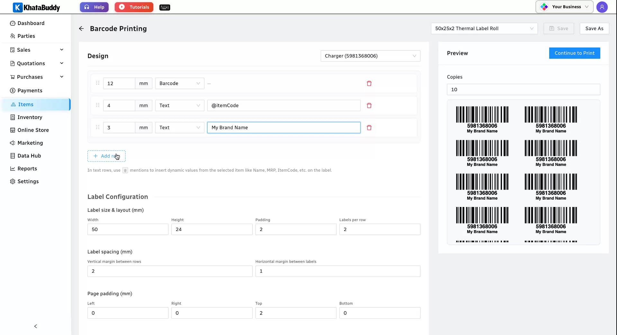Image resolution: width=617 pixels, height=335 pixels.
Task: Open the Charger item selector dropdown
Action: (x=370, y=56)
